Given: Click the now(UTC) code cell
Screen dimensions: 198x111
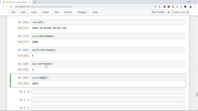Looking at the screenshot, I should (x=108, y=22).
